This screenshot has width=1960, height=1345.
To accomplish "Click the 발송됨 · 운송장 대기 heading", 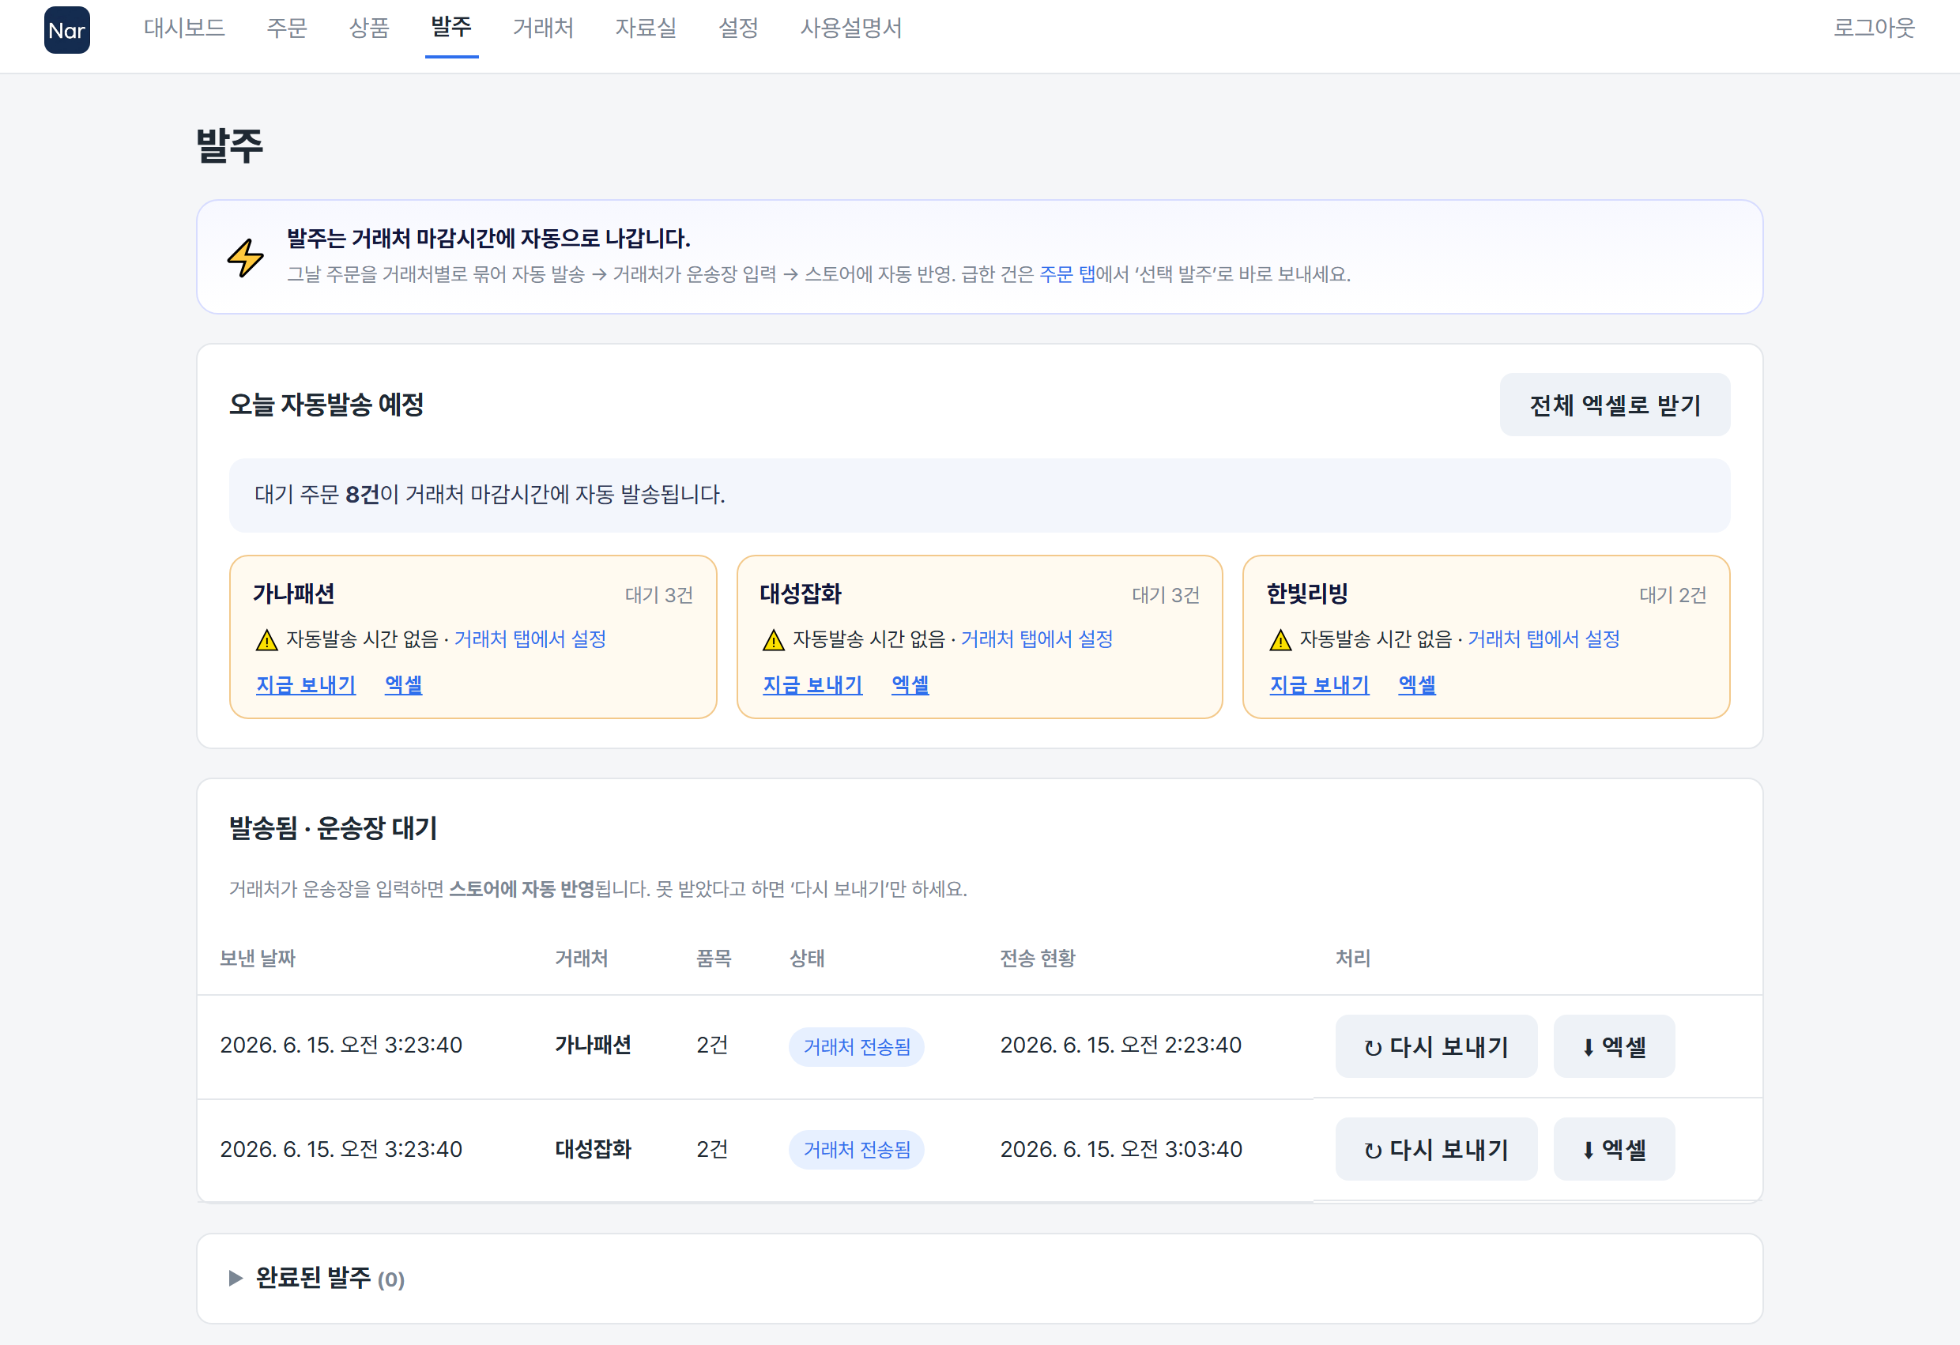I will [334, 828].
